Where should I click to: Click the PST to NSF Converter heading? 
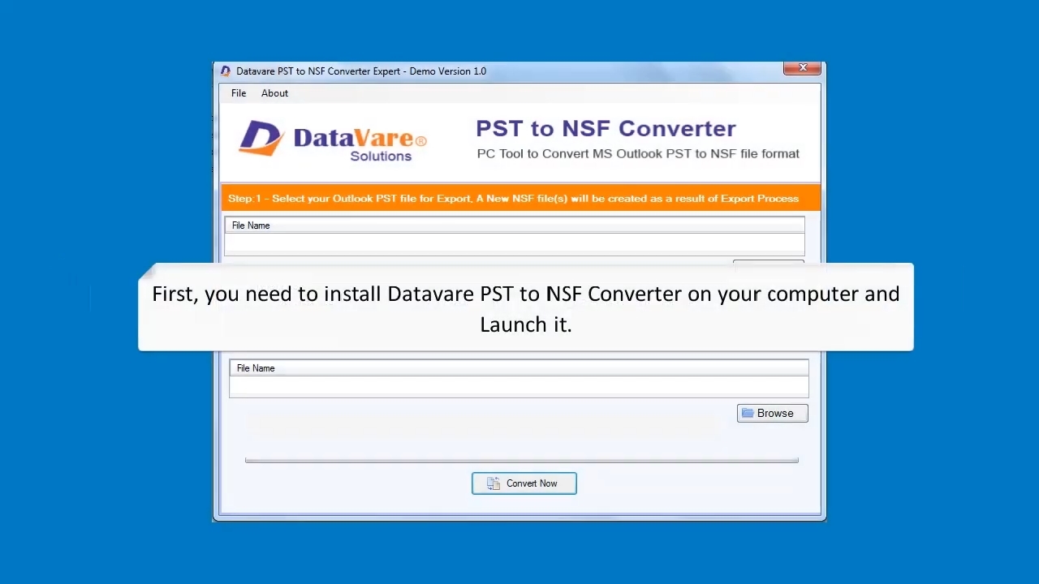(606, 129)
